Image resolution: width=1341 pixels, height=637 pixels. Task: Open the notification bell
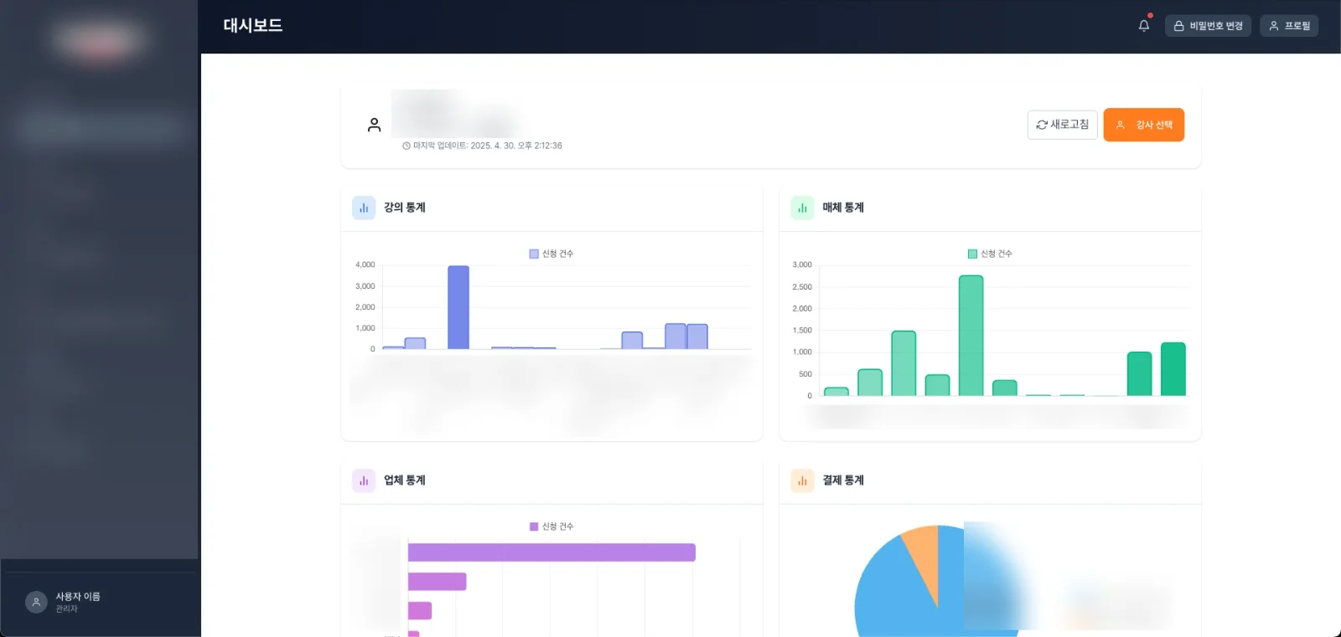(1144, 26)
